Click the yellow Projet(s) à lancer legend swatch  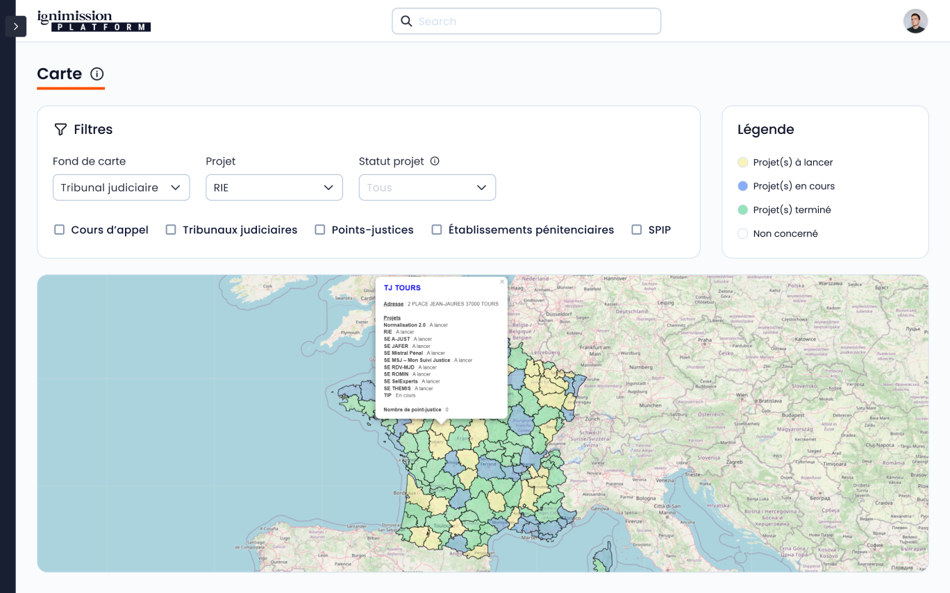point(742,162)
